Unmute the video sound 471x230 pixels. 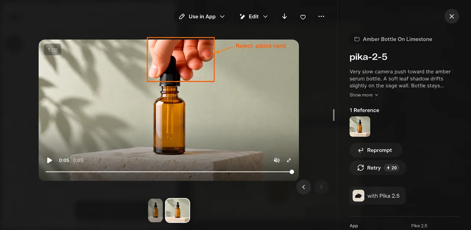[x=277, y=160]
